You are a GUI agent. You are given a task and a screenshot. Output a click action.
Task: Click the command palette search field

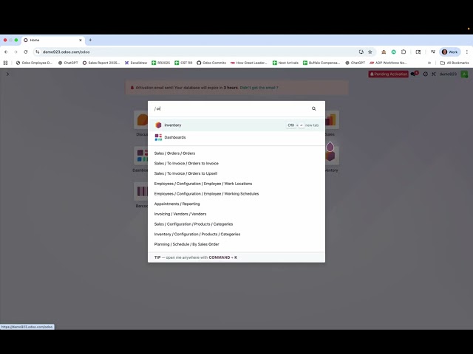231,108
